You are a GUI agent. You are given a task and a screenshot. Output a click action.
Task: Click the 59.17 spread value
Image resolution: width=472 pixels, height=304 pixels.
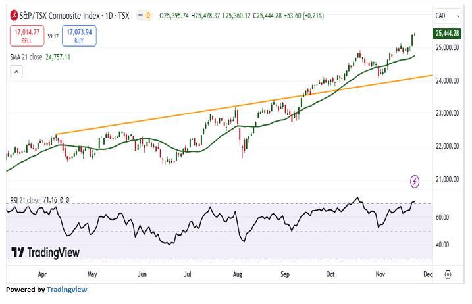[x=53, y=36]
